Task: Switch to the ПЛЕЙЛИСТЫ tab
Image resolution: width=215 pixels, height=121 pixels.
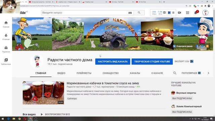Action: [84, 73]
